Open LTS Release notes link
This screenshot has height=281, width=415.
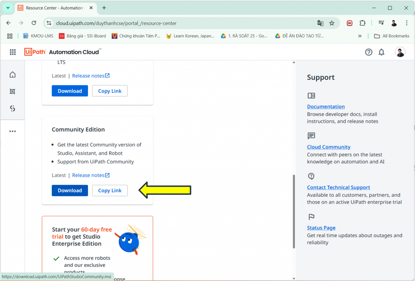point(91,76)
